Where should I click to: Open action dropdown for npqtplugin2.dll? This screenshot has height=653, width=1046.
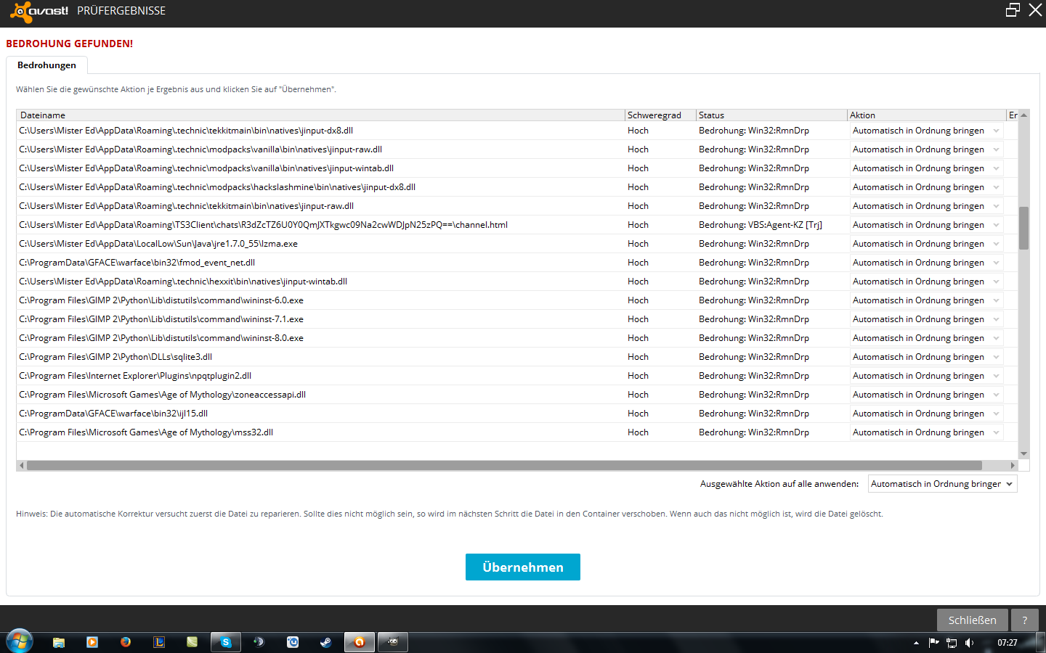(926, 376)
